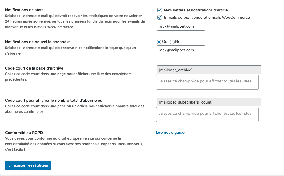Click the RGPD compliance description paragraph
284x176 pixels.
[x=74, y=144]
